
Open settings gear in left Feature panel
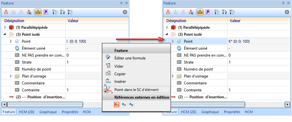coord(125,12)
